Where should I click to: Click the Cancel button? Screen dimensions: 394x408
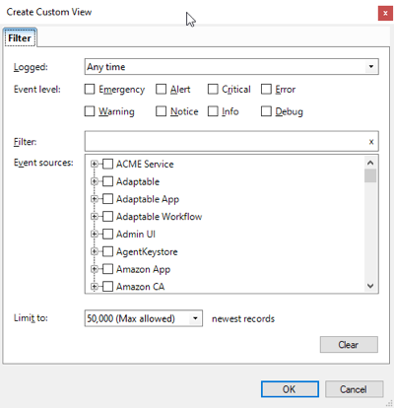(354, 389)
